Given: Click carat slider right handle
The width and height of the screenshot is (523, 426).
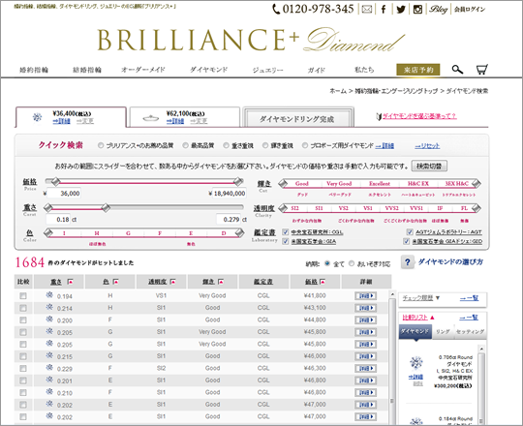Looking at the screenshot, I should pyautogui.click(x=106, y=207).
